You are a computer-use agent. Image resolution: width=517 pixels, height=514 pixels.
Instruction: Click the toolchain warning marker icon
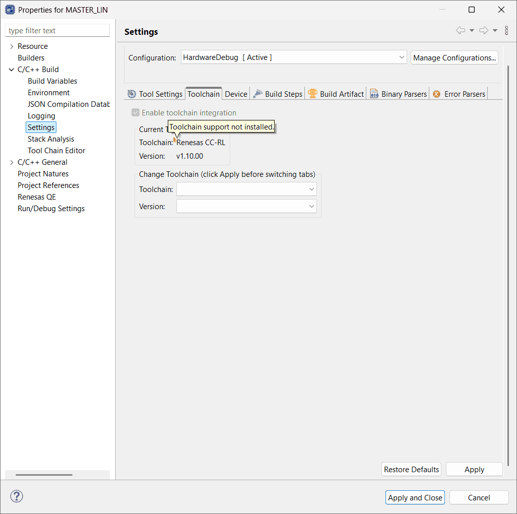(x=174, y=140)
